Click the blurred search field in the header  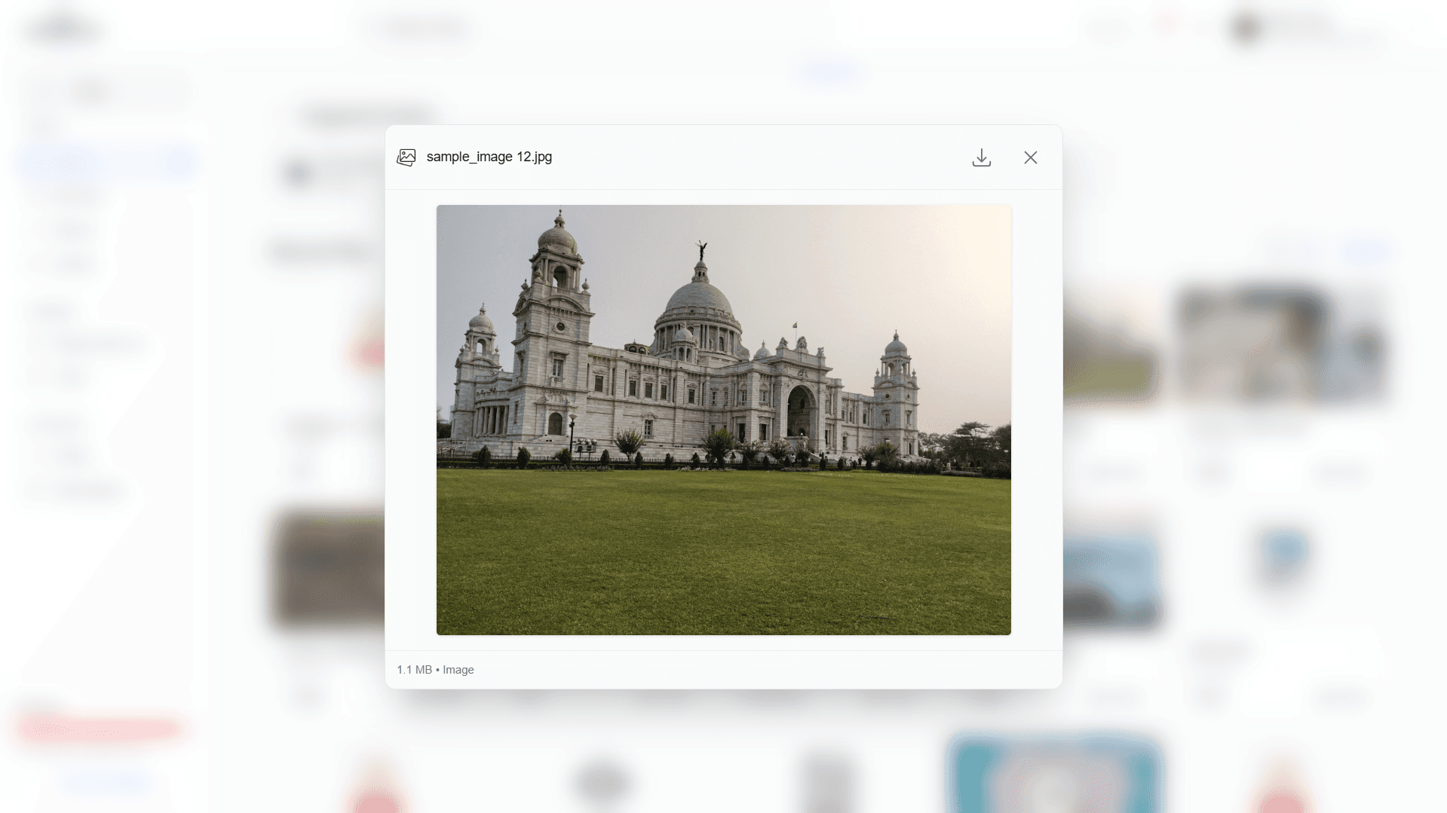[426, 29]
